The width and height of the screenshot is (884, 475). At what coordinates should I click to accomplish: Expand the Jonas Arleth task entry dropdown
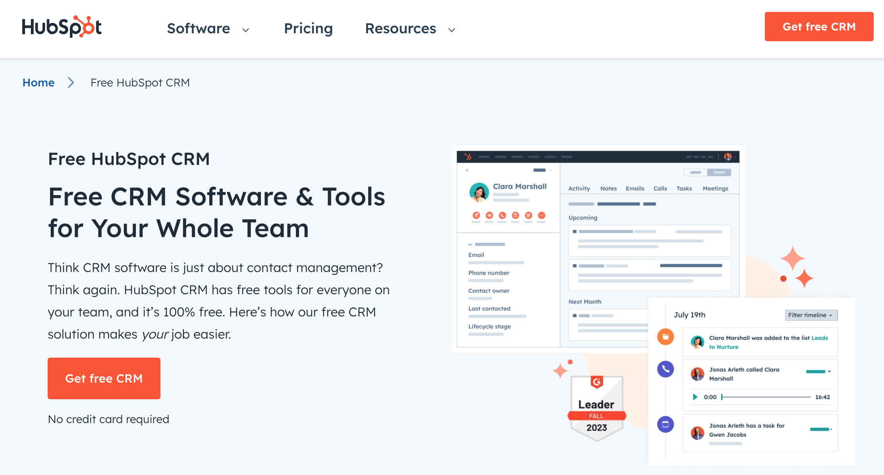click(831, 429)
